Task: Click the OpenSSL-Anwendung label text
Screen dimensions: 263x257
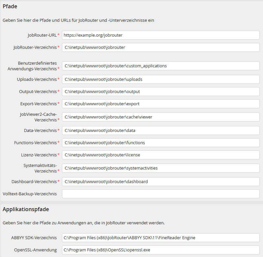Action: [x=35, y=250]
